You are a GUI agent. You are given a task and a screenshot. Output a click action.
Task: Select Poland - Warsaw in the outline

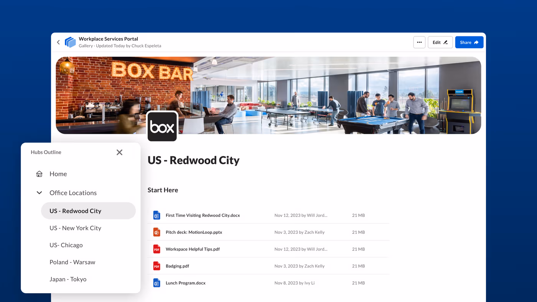point(72,262)
